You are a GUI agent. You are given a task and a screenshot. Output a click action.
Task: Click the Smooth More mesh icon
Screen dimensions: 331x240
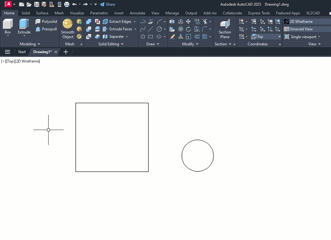tap(79, 22)
